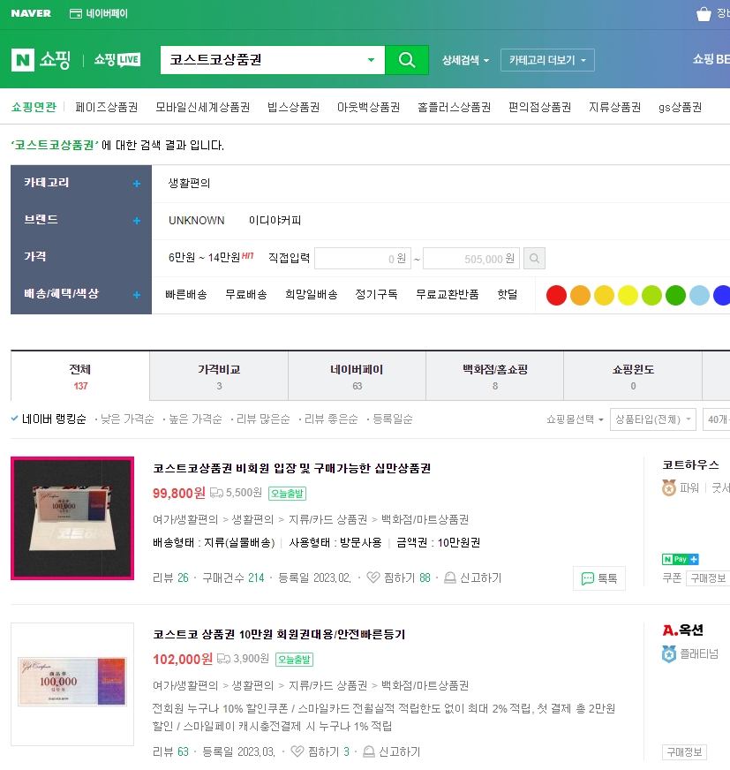Switch to the 가격비교 tab
This screenshot has height=770, width=730.
pos(216,375)
